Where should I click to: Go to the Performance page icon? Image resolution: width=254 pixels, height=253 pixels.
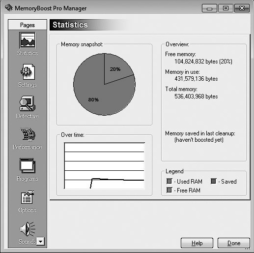pyautogui.click(x=28, y=134)
